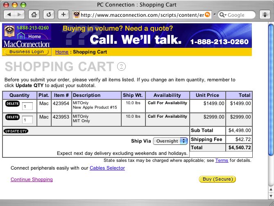This screenshot has height=206, width=274.
Task: Click the green zoom window button
Action: point(23,5)
